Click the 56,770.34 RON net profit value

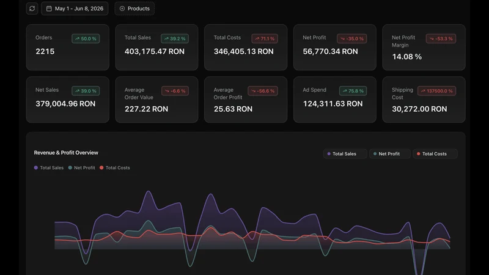point(330,51)
